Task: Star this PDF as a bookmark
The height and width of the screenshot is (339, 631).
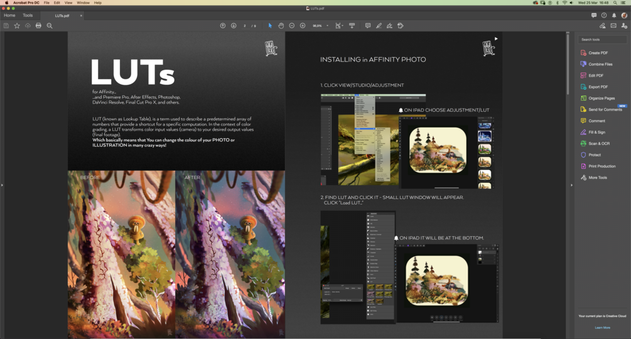Action: (x=17, y=26)
